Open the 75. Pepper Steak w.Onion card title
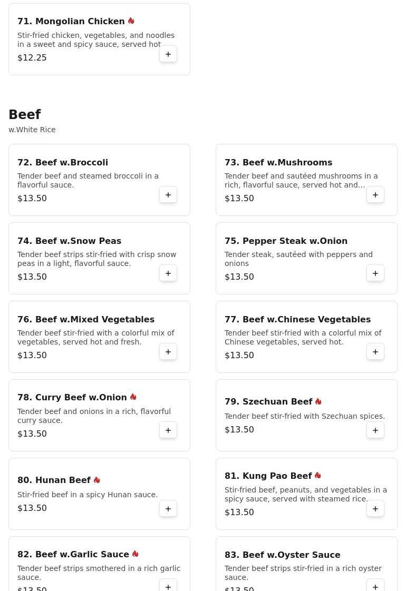The width and height of the screenshot is (406, 591). coord(286,241)
